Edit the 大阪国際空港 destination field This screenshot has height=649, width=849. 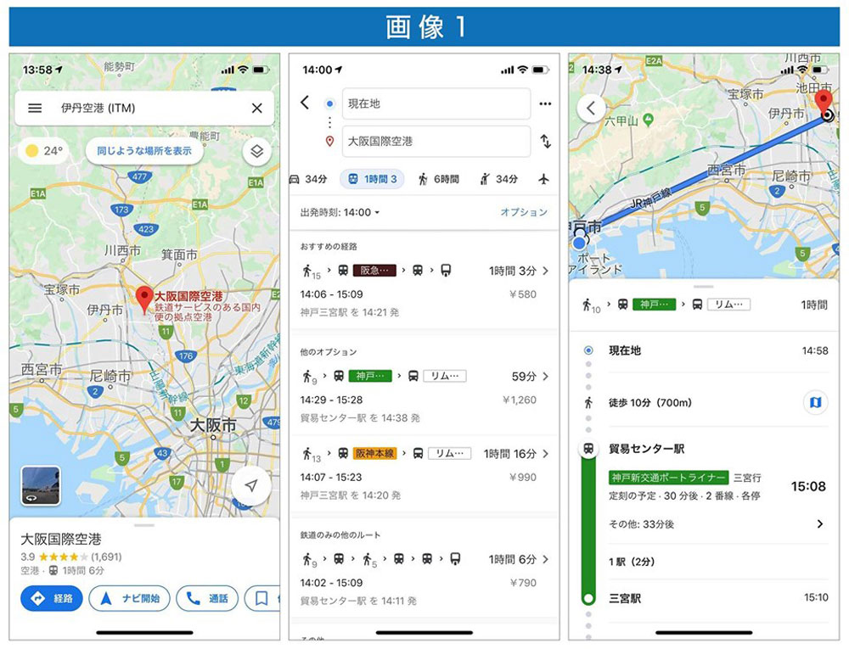[x=436, y=141]
